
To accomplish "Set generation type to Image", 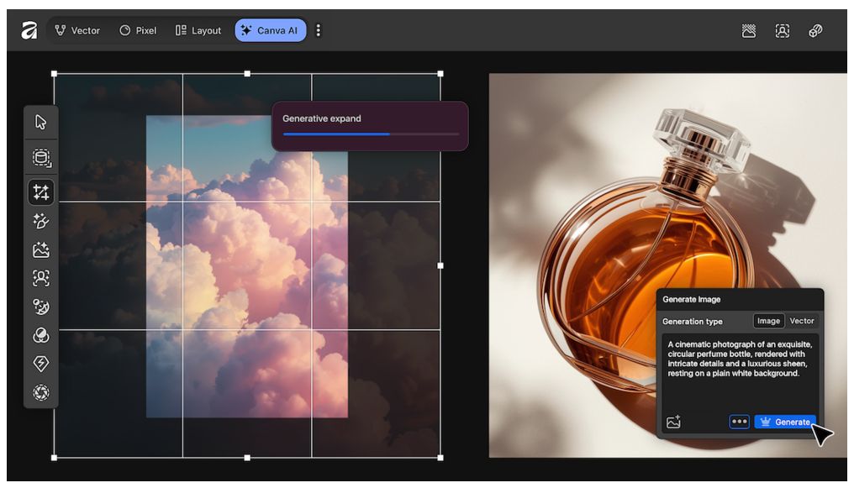I will [768, 321].
